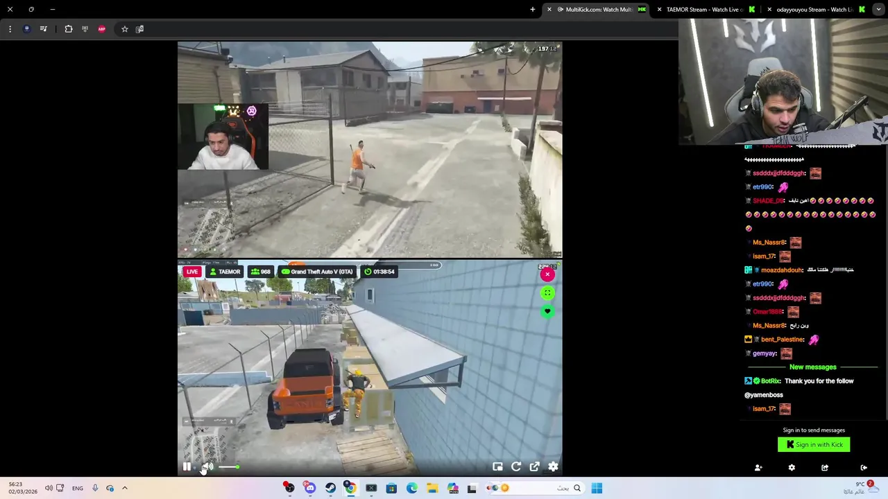Mute the TAEMOR stream volume
The height and width of the screenshot is (499, 888).
coord(207,467)
